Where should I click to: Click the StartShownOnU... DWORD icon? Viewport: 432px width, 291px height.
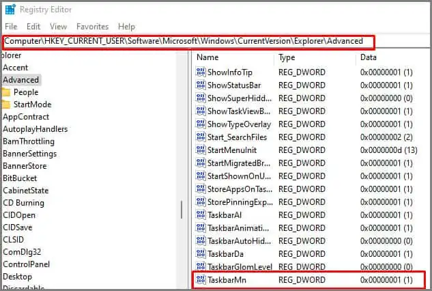click(x=201, y=176)
